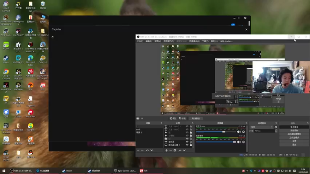
Task: Open Google Chrome on the desktop
Action: [6, 74]
